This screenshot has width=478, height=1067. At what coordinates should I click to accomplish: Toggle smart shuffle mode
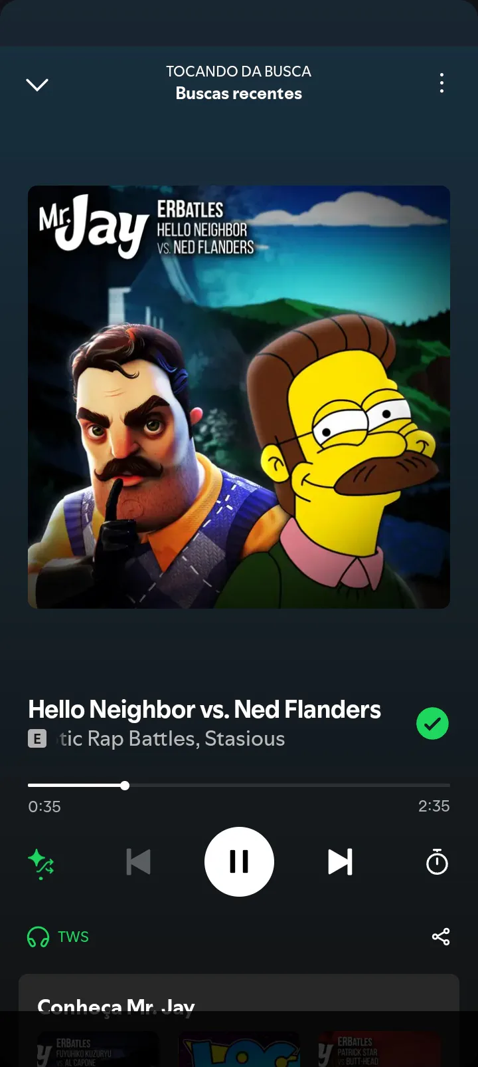pos(41,863)
